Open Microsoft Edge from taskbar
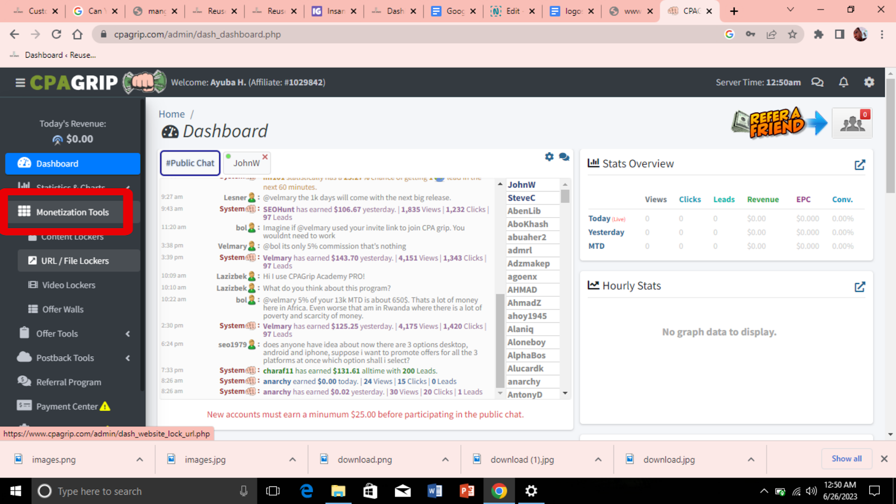The width and height of the screenshot is (896, 504). point(306,491)
